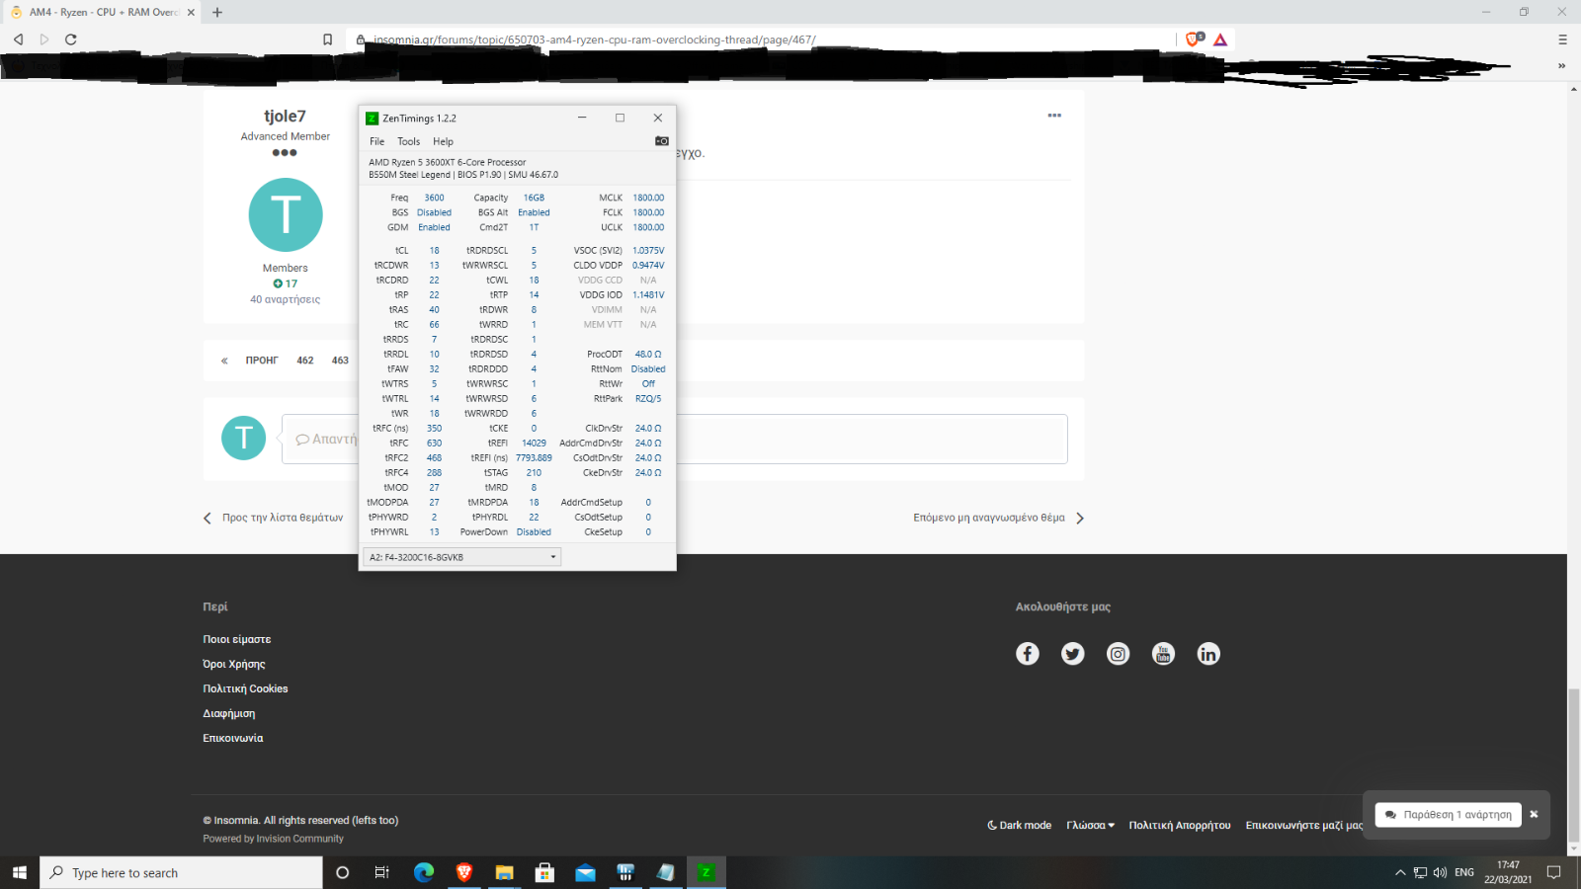Dismiss the quote popup with X
The image size is (1581, 889).
[x=1534, y=815]
